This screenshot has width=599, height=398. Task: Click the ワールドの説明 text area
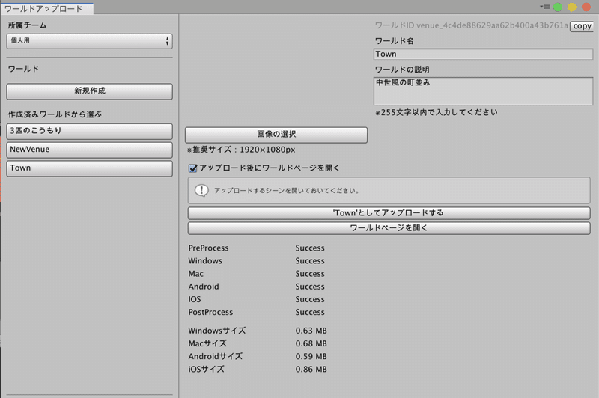coord(483,91)
